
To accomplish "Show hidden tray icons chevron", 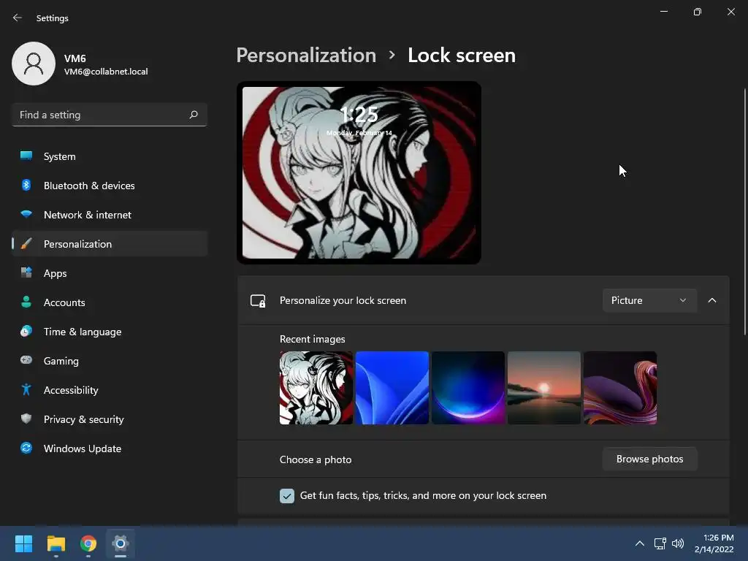I will pos(640,543).
